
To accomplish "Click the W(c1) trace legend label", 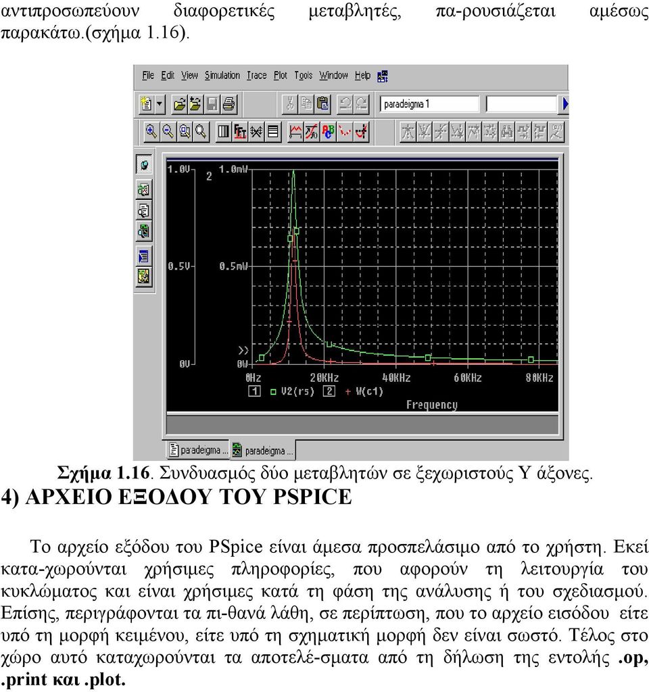I will pyautogui.click(x=369, y=391).
